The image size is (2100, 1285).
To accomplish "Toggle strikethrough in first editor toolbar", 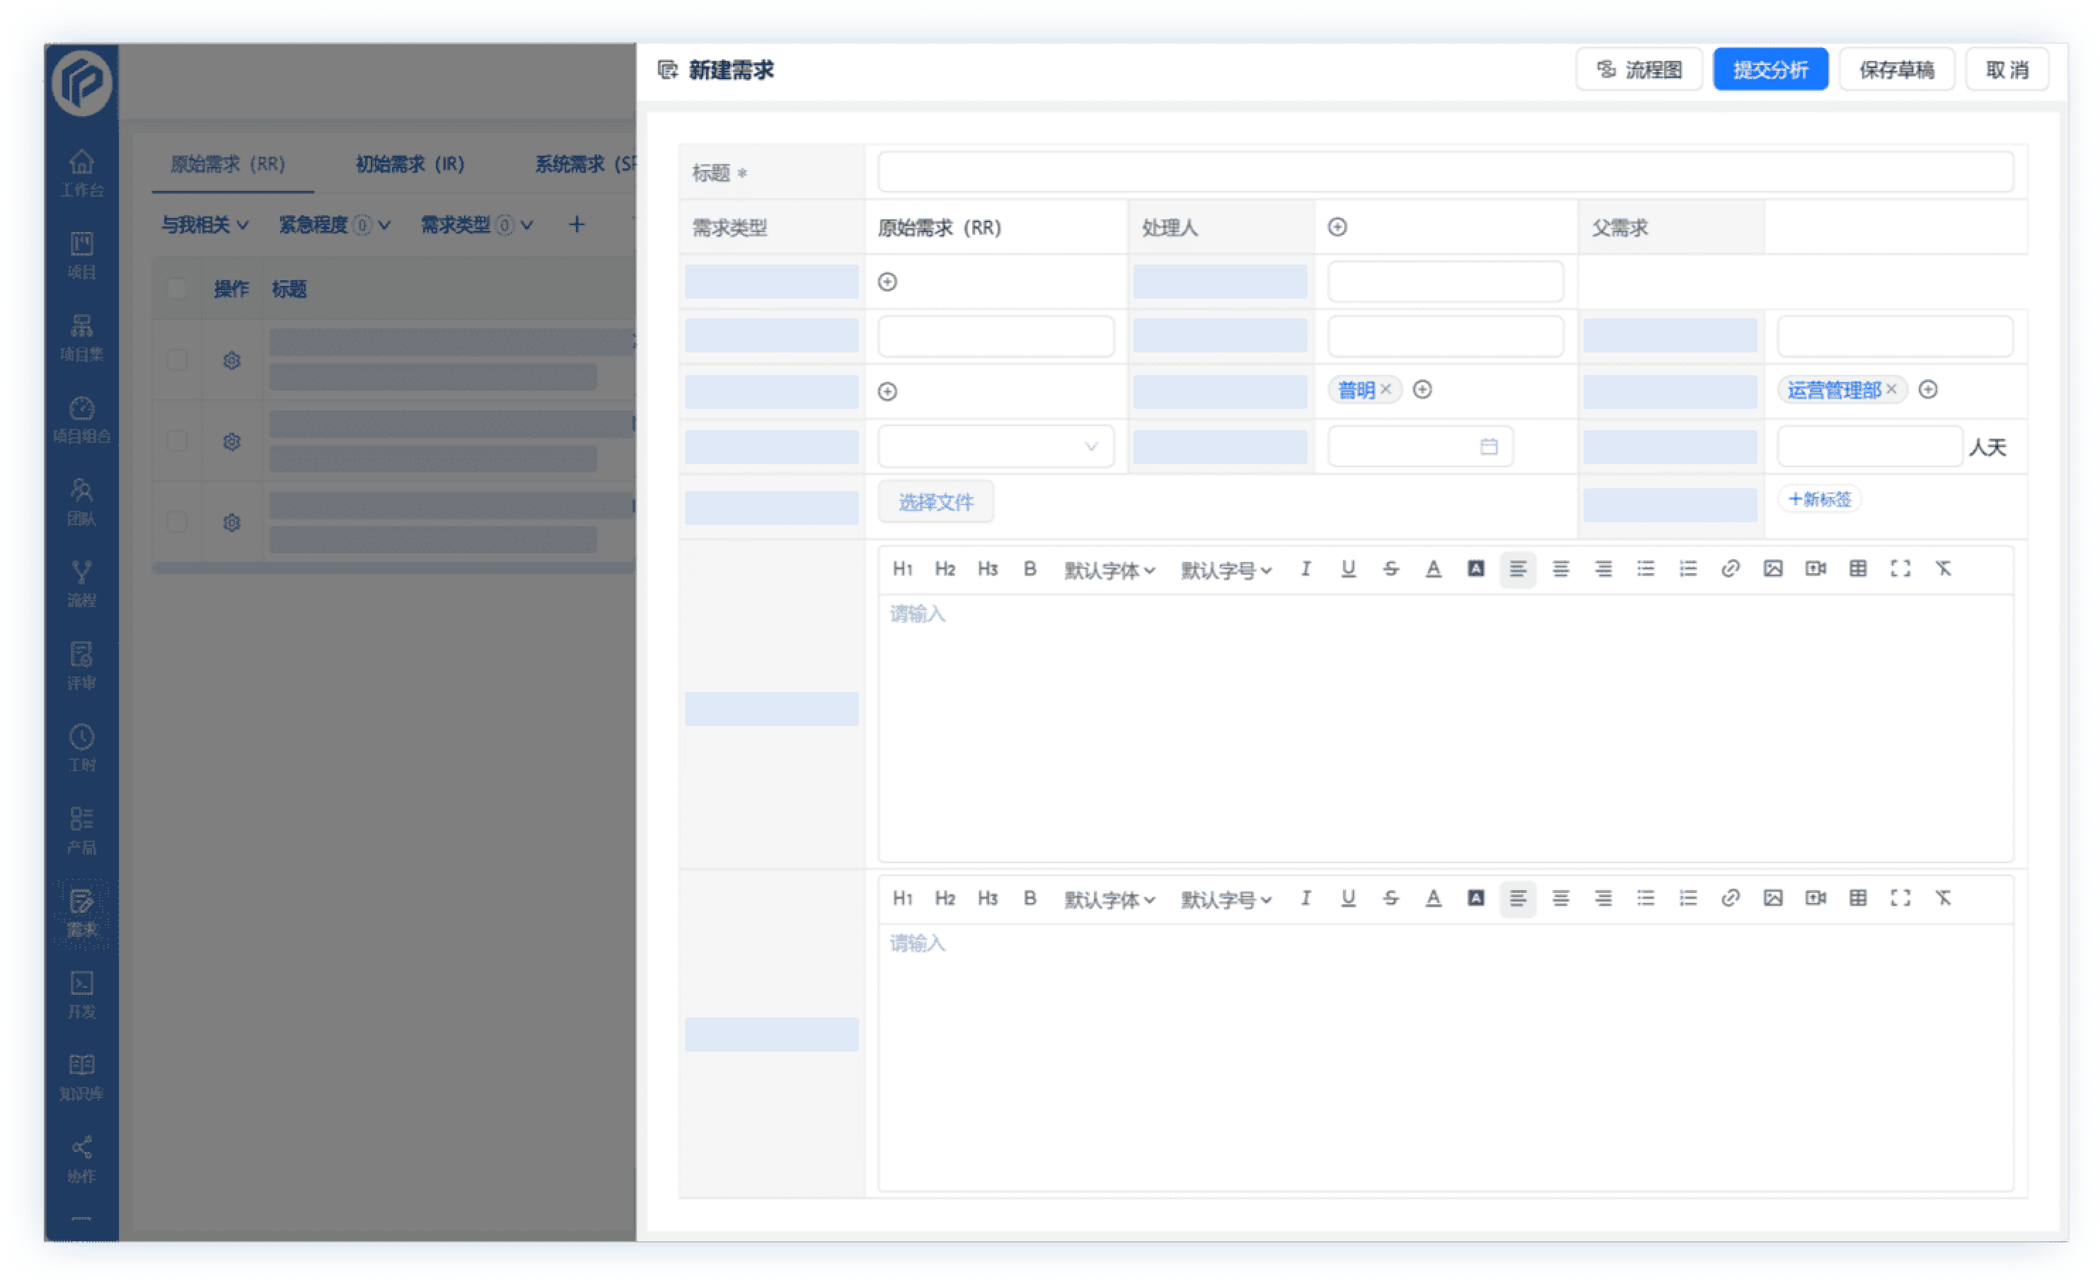I will tap(1390, 568).
